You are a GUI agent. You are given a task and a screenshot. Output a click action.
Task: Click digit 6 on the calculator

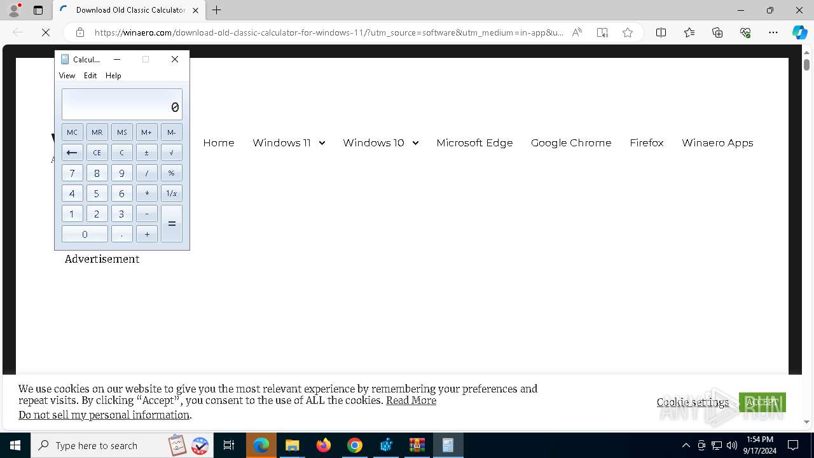click(x=122, y=193)
